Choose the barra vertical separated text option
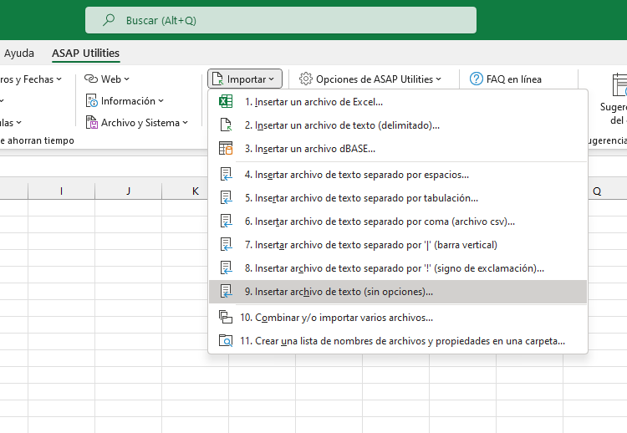Image resolution: width=627 pixels, height=433 pixels. point(398,245)
